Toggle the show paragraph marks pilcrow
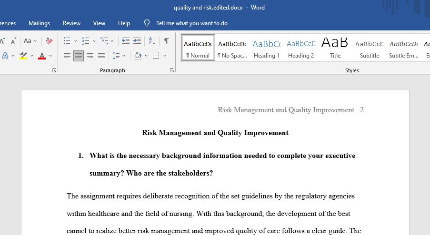Image resolution: width=430 pixels, height=235 pixels. [167, 41]
